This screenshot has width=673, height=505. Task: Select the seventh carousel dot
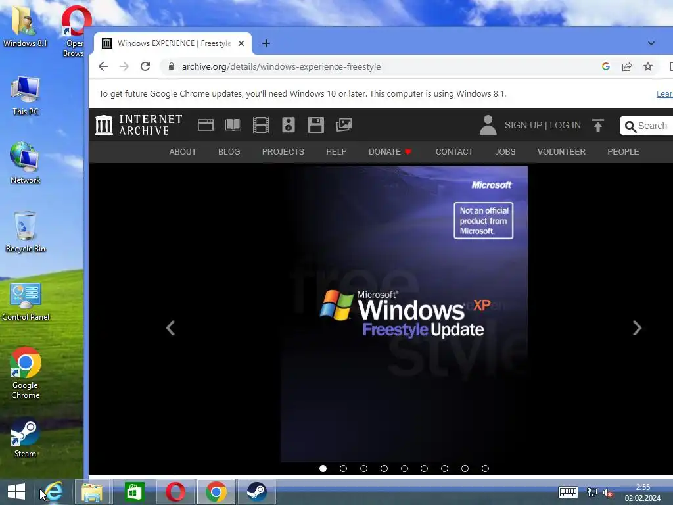(445, 468)
